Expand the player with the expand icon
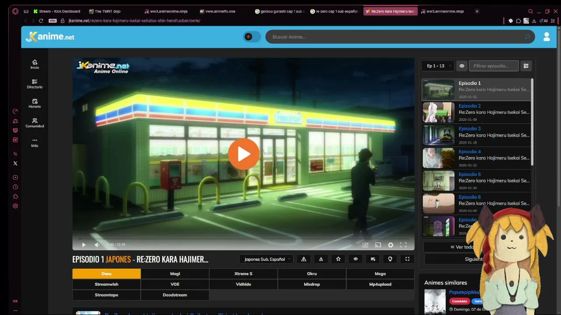 407,259
